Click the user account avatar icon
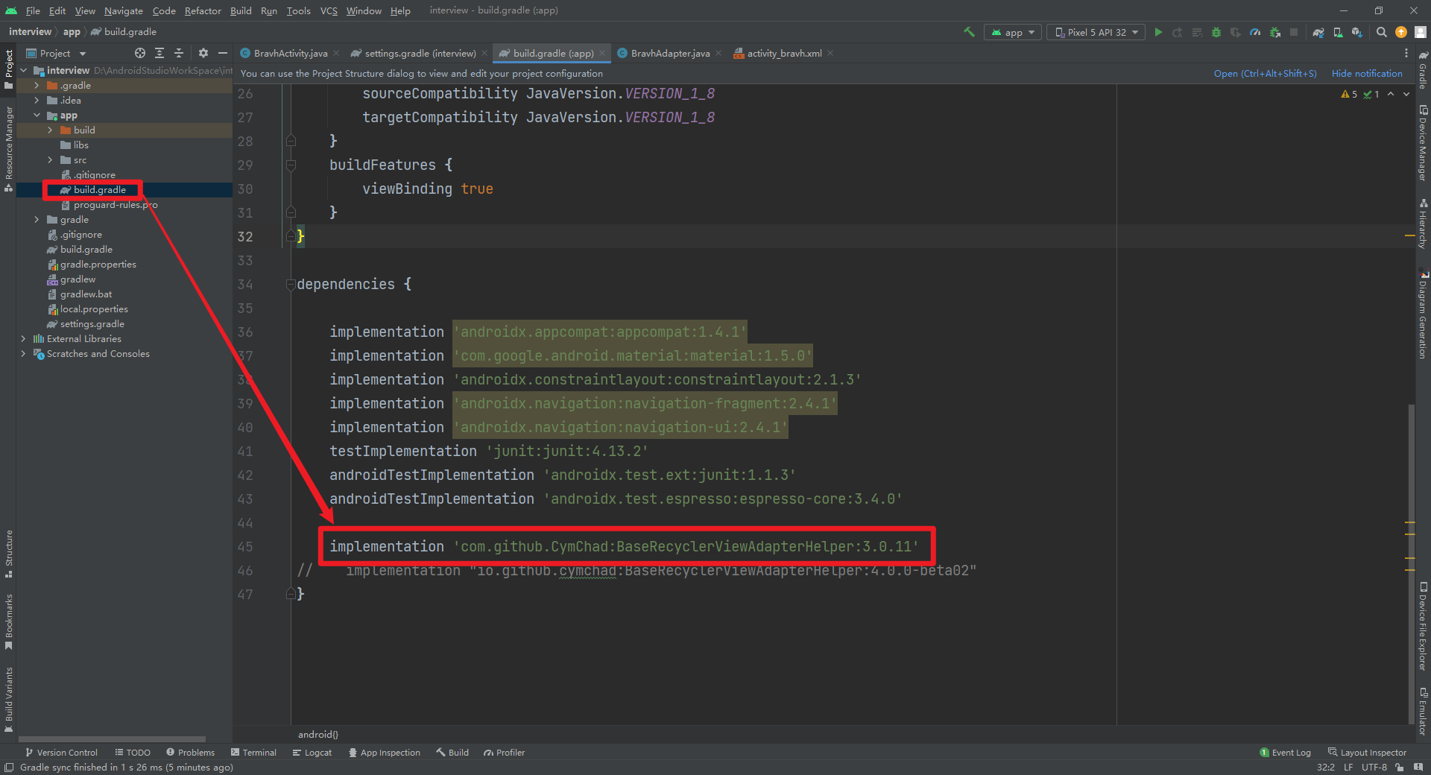1431x775 pixels. click(x=1421, y=32)
